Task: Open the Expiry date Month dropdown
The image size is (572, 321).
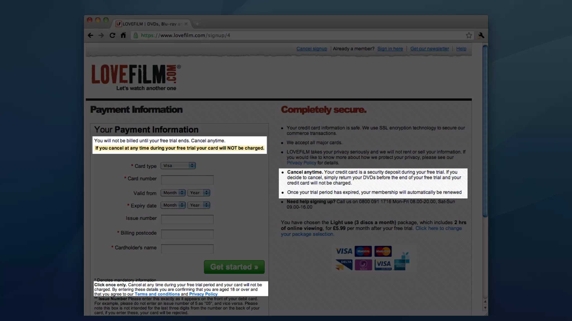Action: click(173, 205)
